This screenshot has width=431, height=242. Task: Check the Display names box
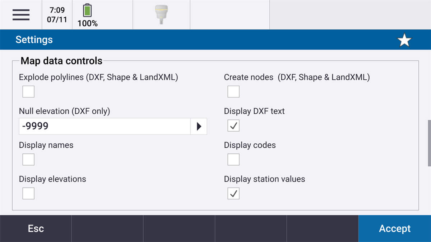coord(28,159)
